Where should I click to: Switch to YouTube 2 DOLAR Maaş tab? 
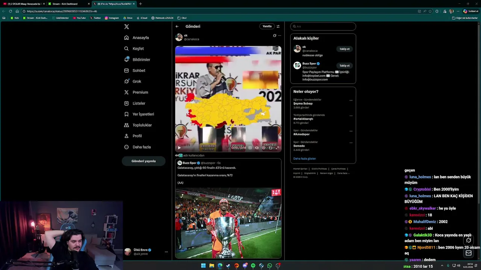[24, 4]
